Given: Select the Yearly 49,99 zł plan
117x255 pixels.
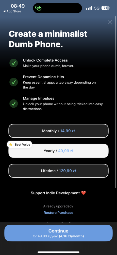Looking at the screenshot, I should click(x=58, y=151).
